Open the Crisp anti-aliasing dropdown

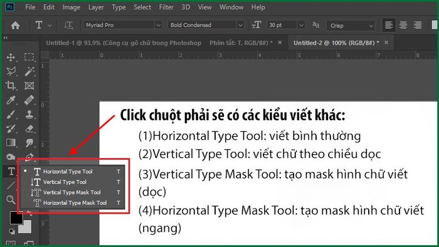(351, 26)
